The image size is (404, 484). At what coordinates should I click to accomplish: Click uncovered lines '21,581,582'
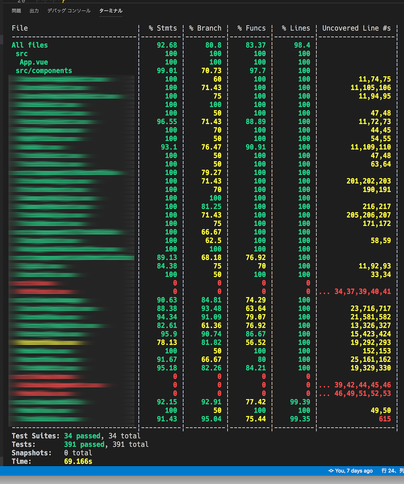coord(371,317)
